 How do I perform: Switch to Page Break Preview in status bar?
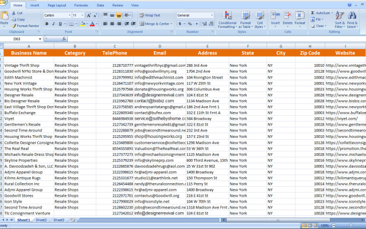315,225
